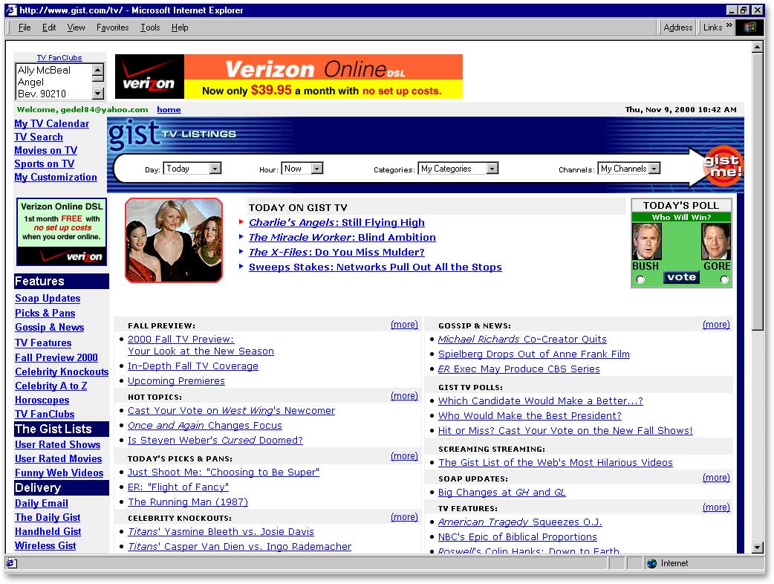Open the Daily Email delivery link

pyautogui.click(x=42, y=503)
